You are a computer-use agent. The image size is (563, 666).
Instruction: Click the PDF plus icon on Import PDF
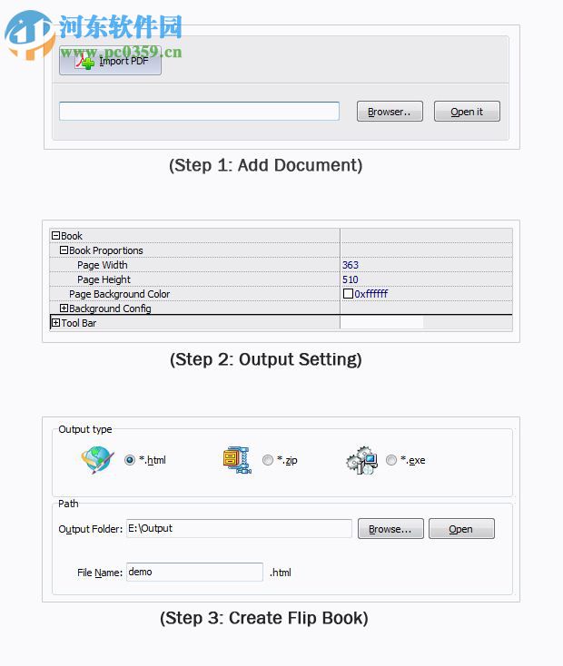click(84, 62)
